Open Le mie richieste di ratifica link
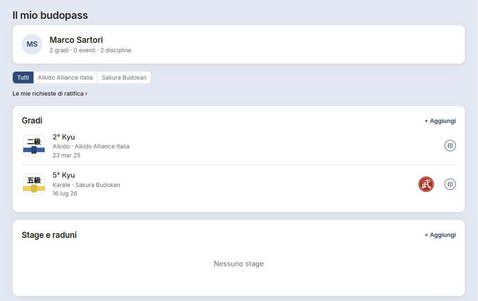Viewport: 478px width, 301px height. click(50, 94)
